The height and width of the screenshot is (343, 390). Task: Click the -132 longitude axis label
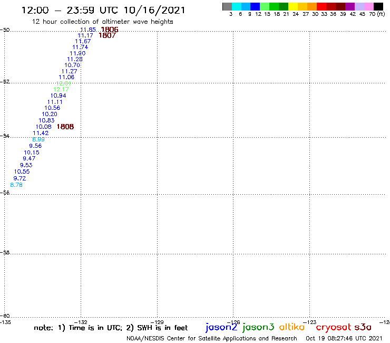coord(81,322)
